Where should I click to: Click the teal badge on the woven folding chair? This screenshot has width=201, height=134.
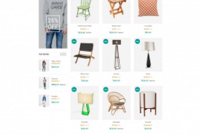tap(74, 41)
